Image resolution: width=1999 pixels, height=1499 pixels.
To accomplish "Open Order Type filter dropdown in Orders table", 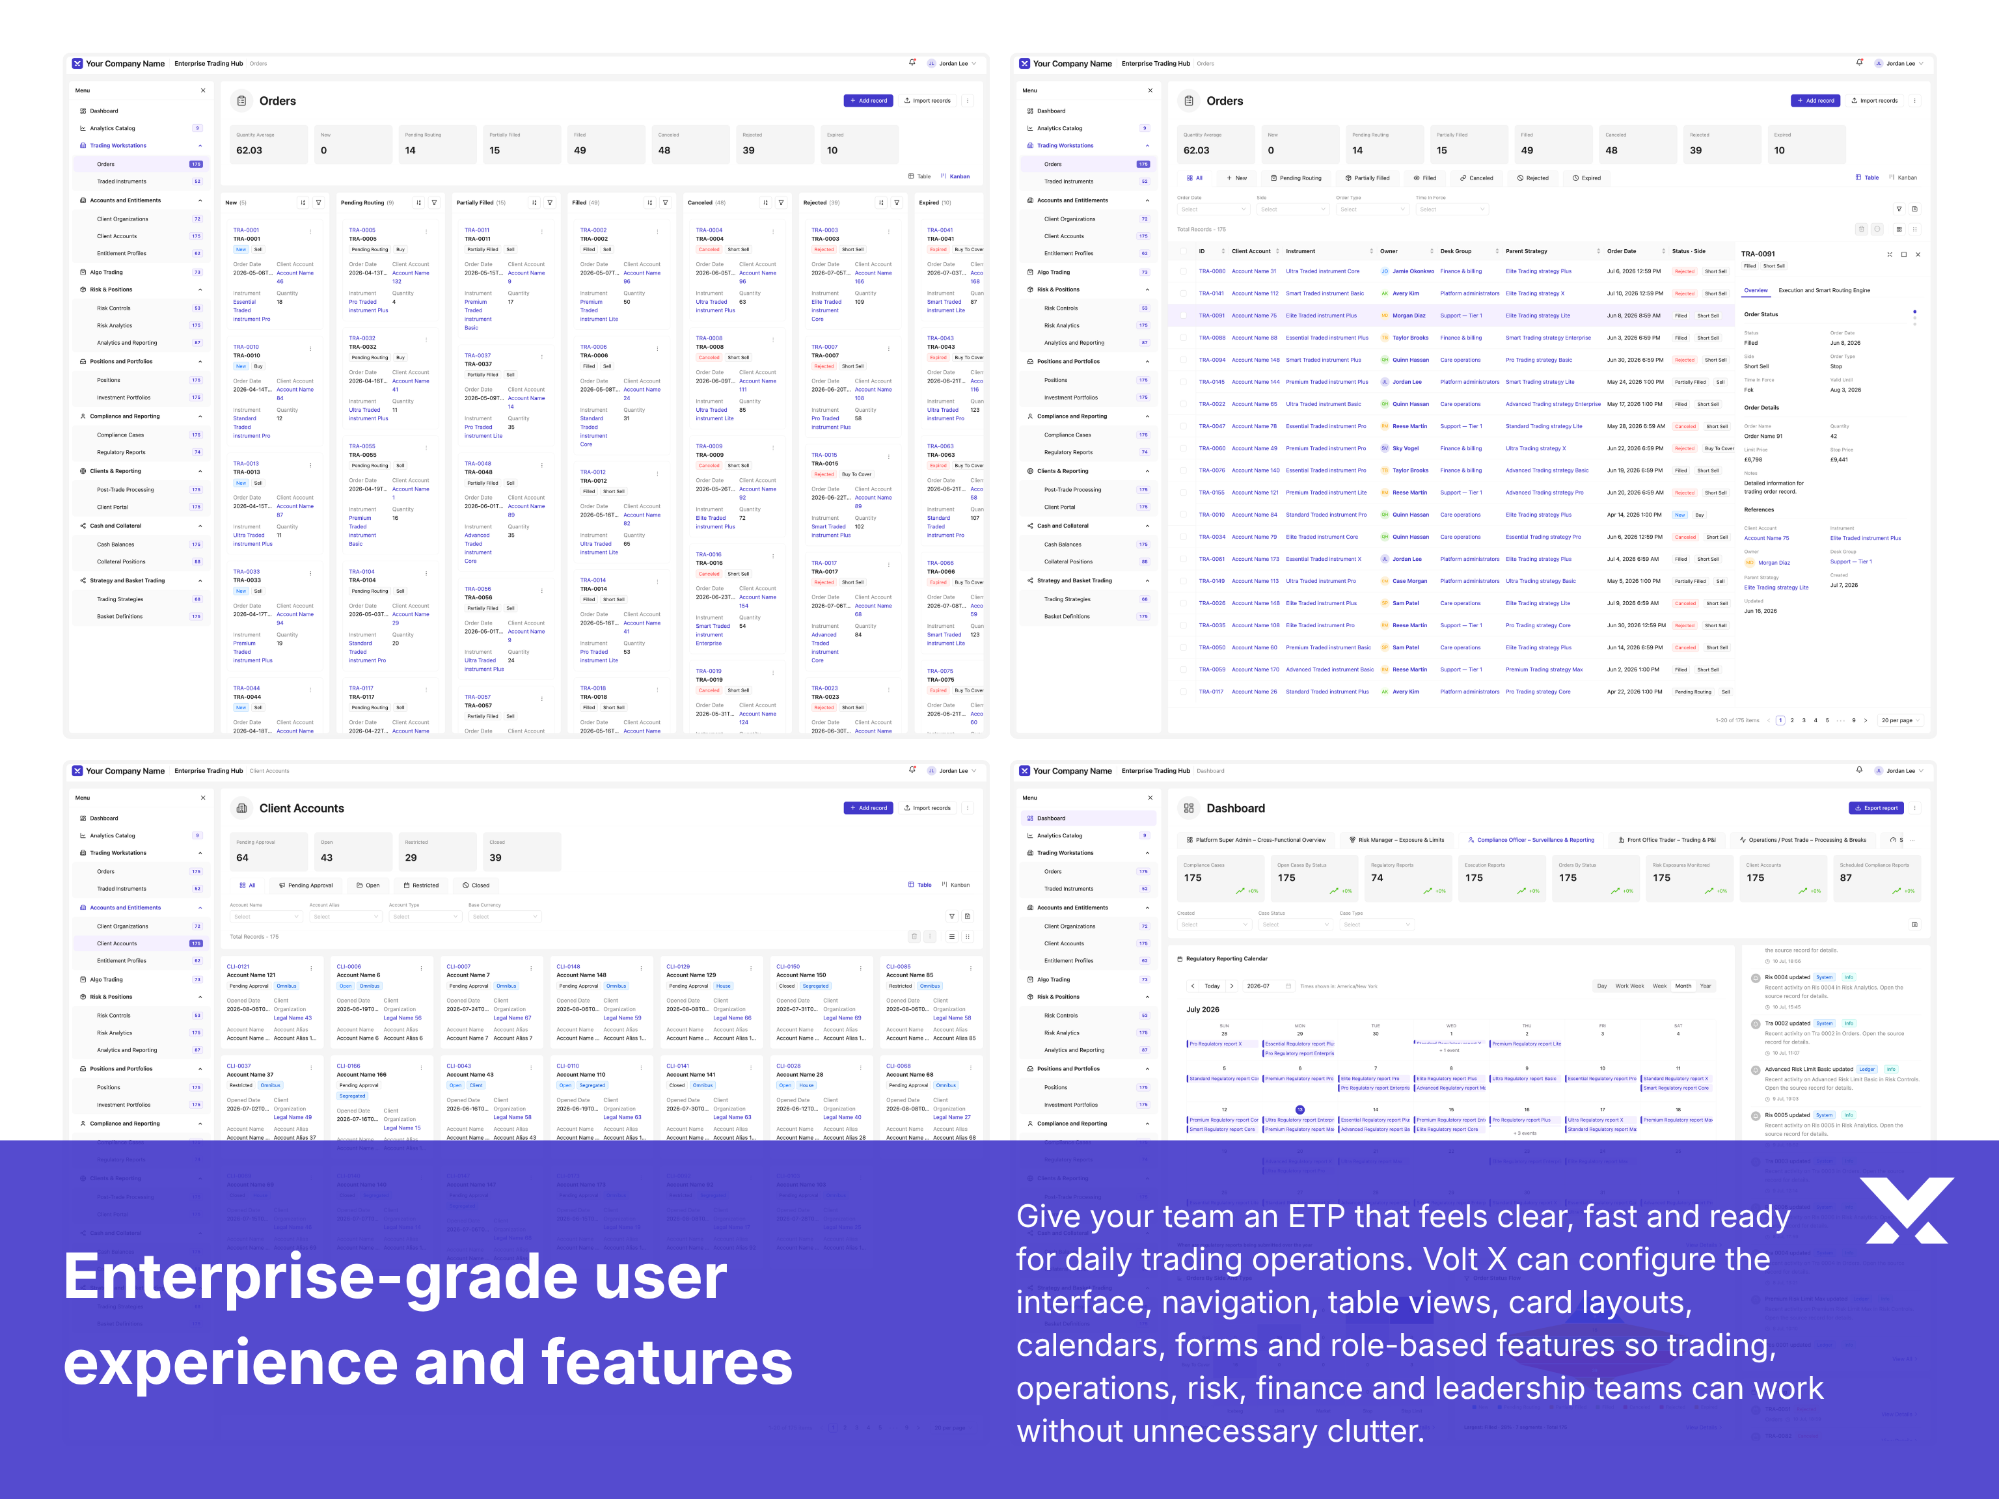I will [x=1372, y=209].
